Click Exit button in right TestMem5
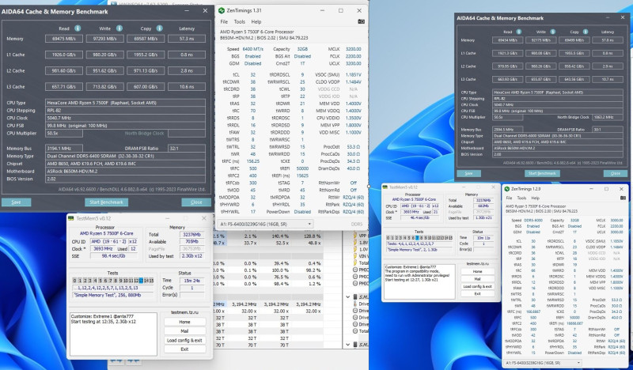This screenshot has height=370, width=633. click(478, 294)
